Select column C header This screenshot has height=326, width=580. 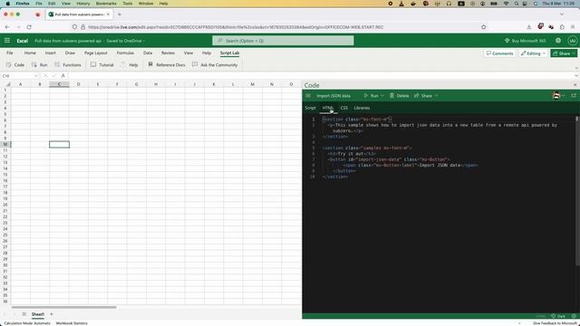(x=59, y=84)
